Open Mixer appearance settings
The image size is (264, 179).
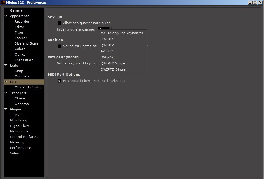pyautogui.click(x=19, y=32)
